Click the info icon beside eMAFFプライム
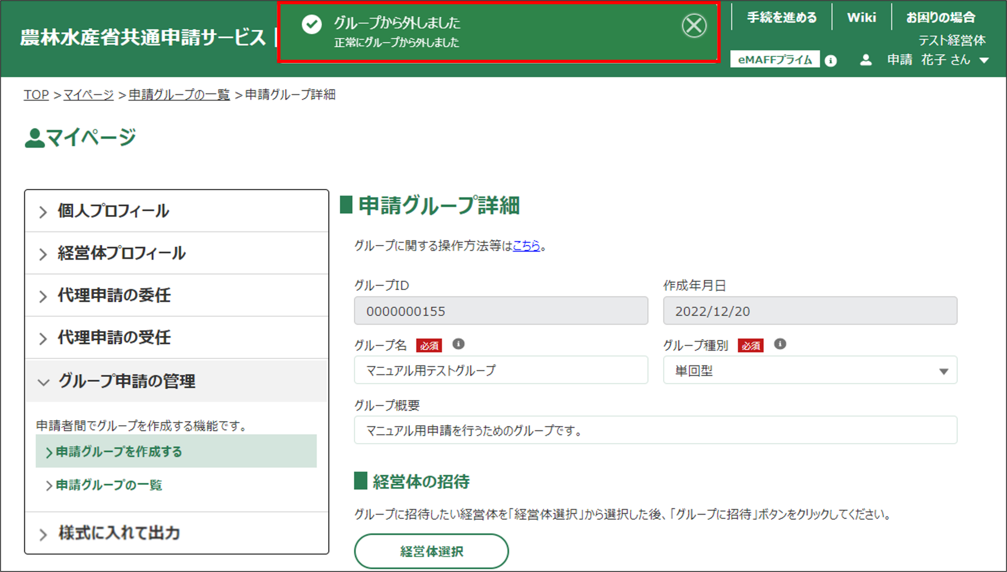Viewport: 1007px width, 572px height. (x=830, y=60)
